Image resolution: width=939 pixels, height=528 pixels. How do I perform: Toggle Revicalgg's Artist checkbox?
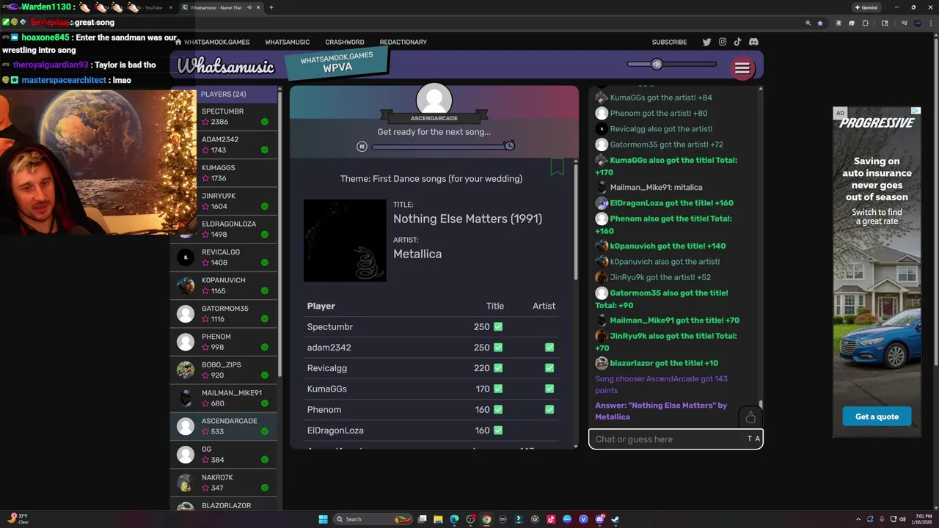tap(549, 368)
